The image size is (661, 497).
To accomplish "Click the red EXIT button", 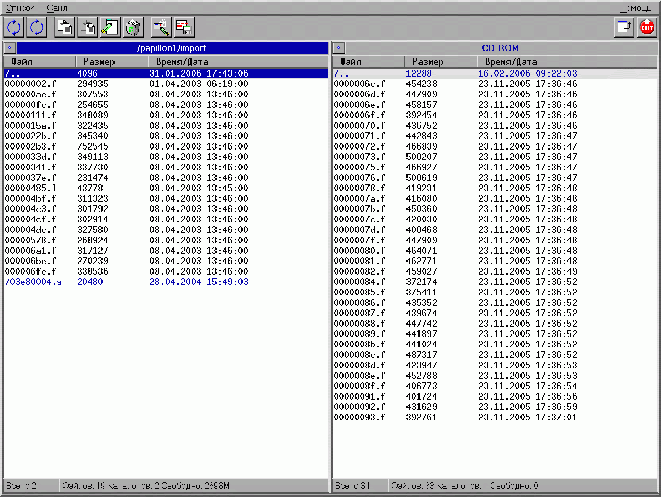I will (x=647, y=27).
